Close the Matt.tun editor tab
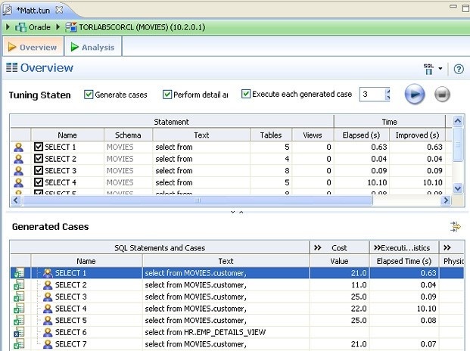The width and height of the screenshot is (470, 351). 59,10
